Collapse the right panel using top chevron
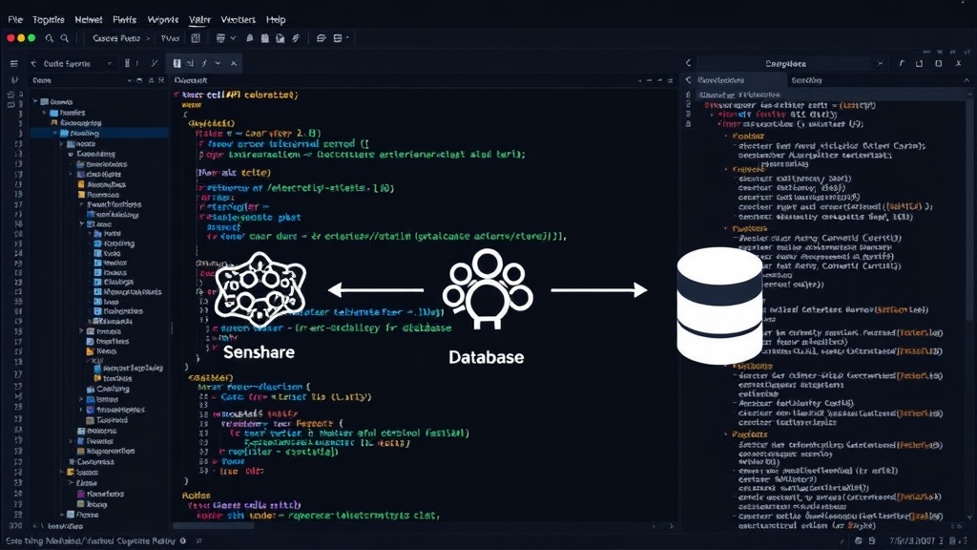Screen dimensions: 977x550 pyautogui.click(x=689, y=63)
